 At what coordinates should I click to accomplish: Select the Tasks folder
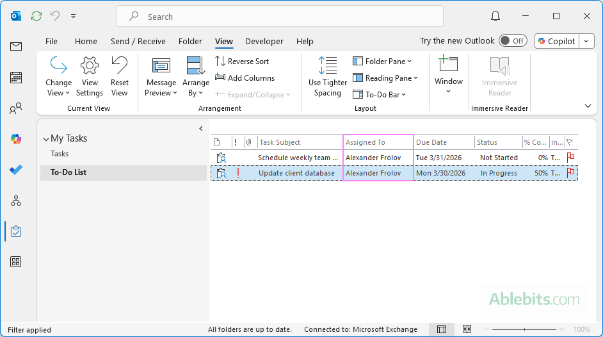[x=60, y=154]
